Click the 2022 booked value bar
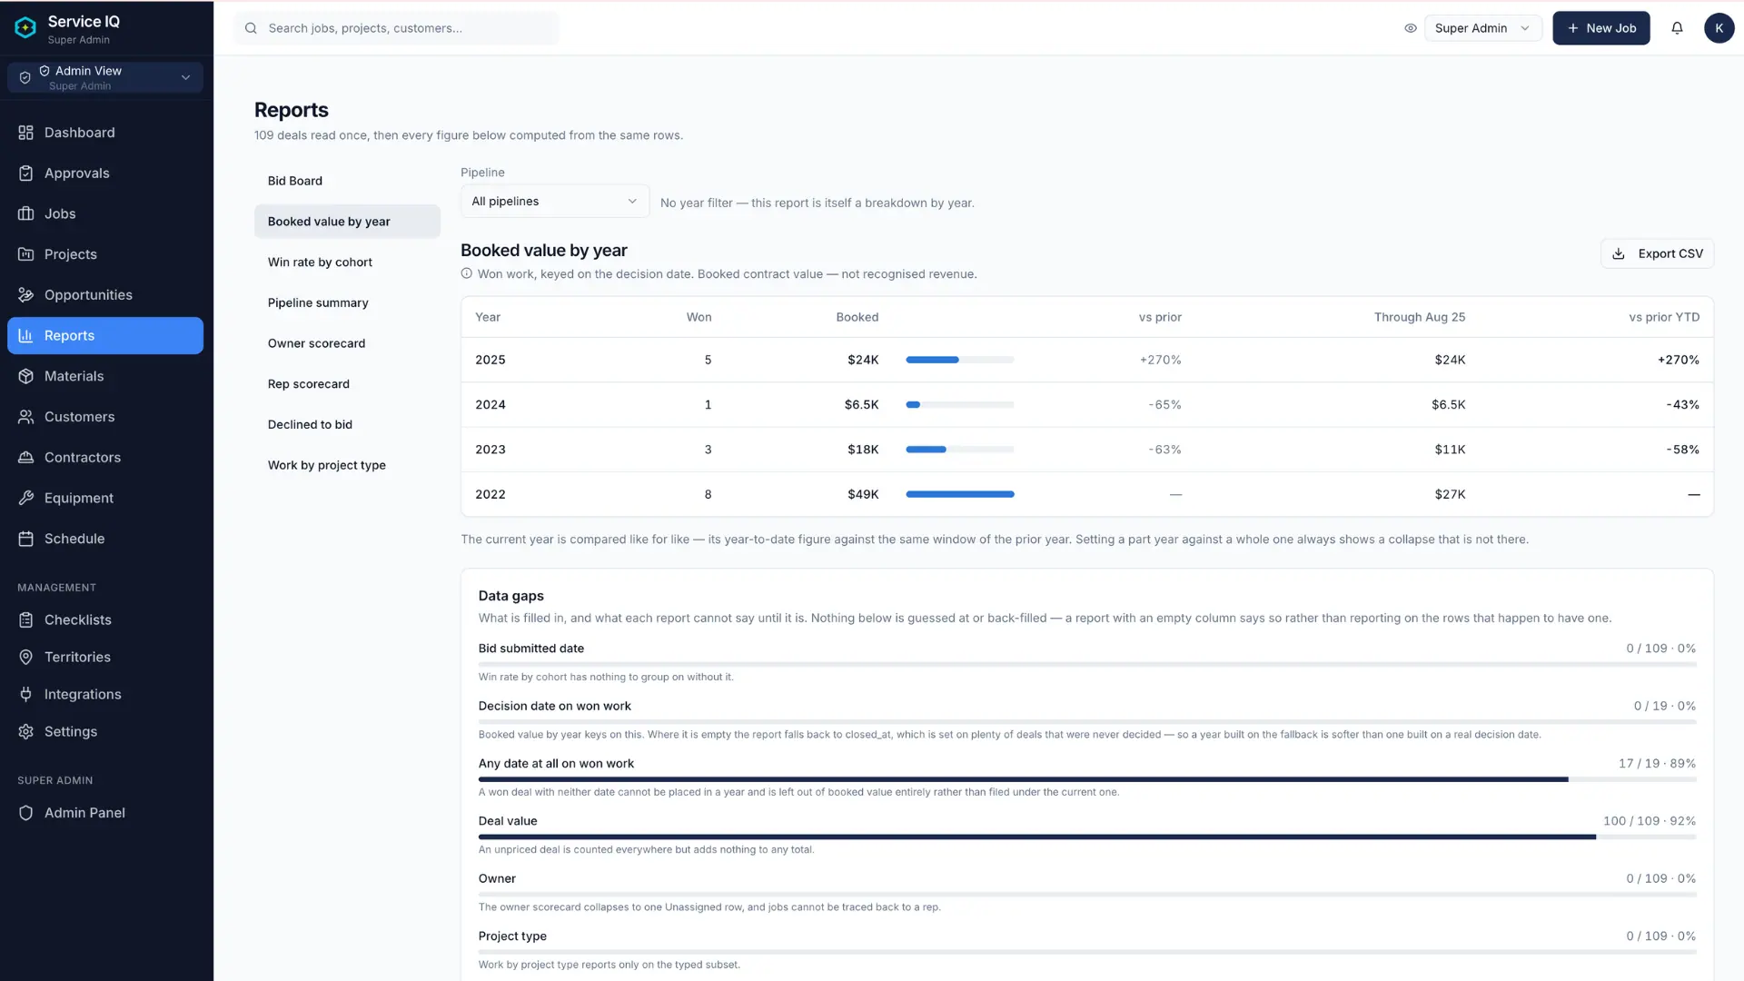1744x981 pixels. point(959,494)
